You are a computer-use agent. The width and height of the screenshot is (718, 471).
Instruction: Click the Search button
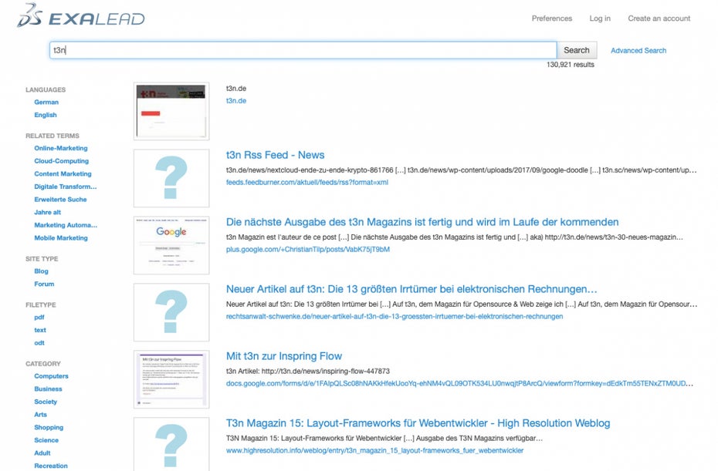pos(577,50)
